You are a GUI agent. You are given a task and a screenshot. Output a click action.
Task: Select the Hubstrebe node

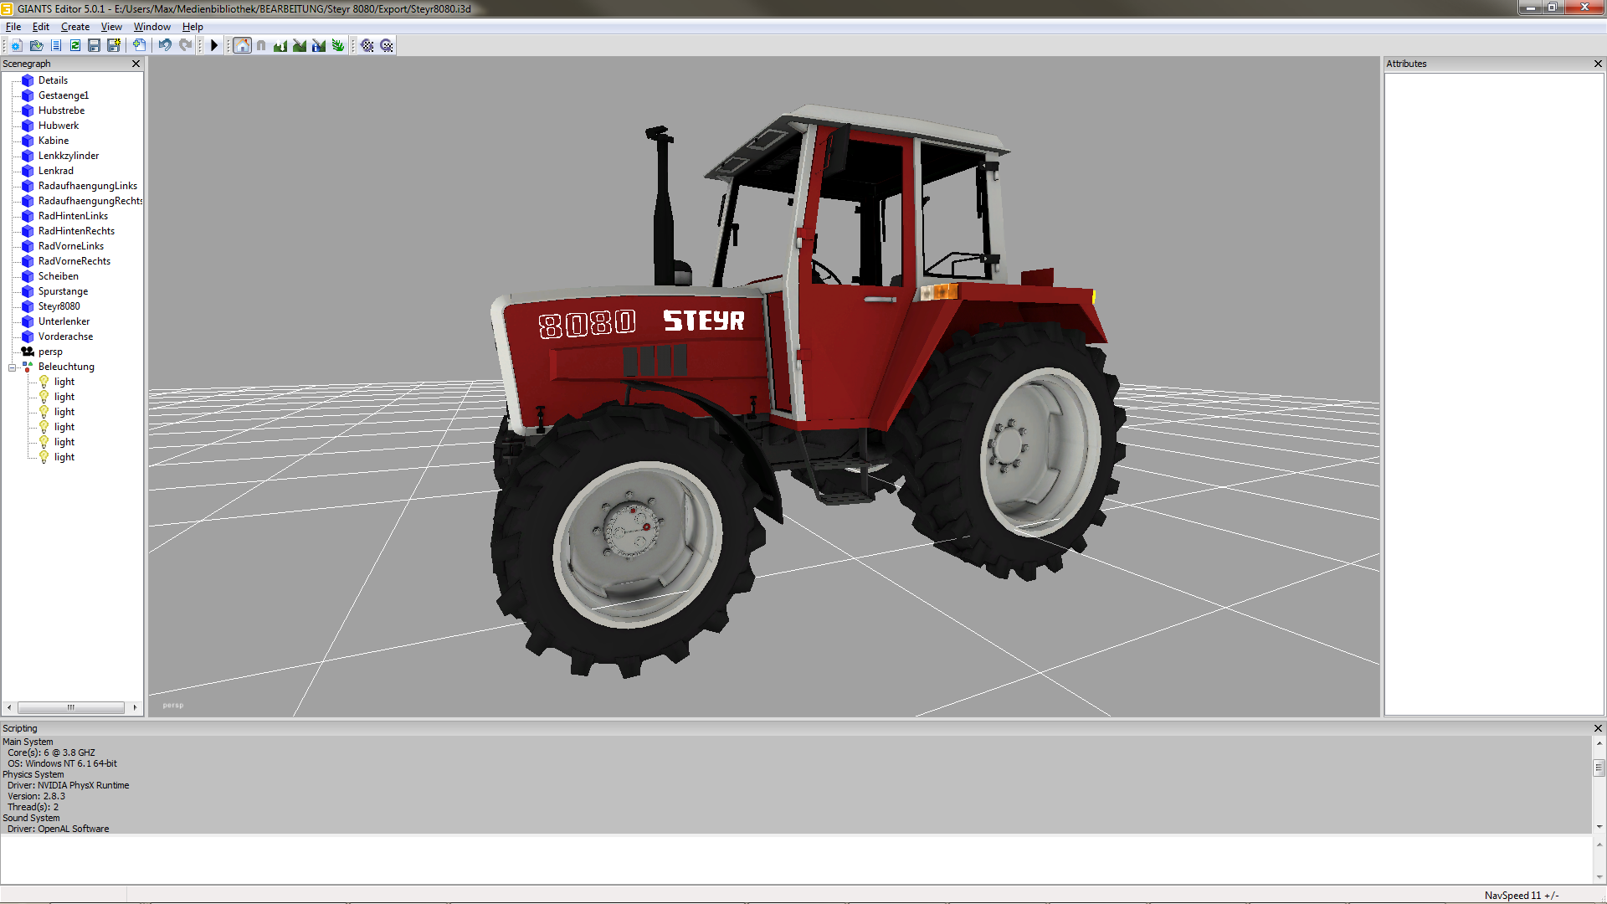[61, 110]
